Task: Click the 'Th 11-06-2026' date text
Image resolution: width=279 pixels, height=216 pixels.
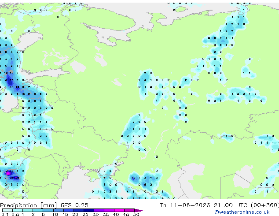Action: point(185,205)
